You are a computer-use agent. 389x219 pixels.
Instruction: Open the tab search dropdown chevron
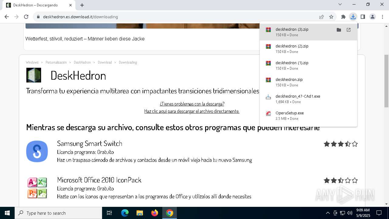click(340, 4)
